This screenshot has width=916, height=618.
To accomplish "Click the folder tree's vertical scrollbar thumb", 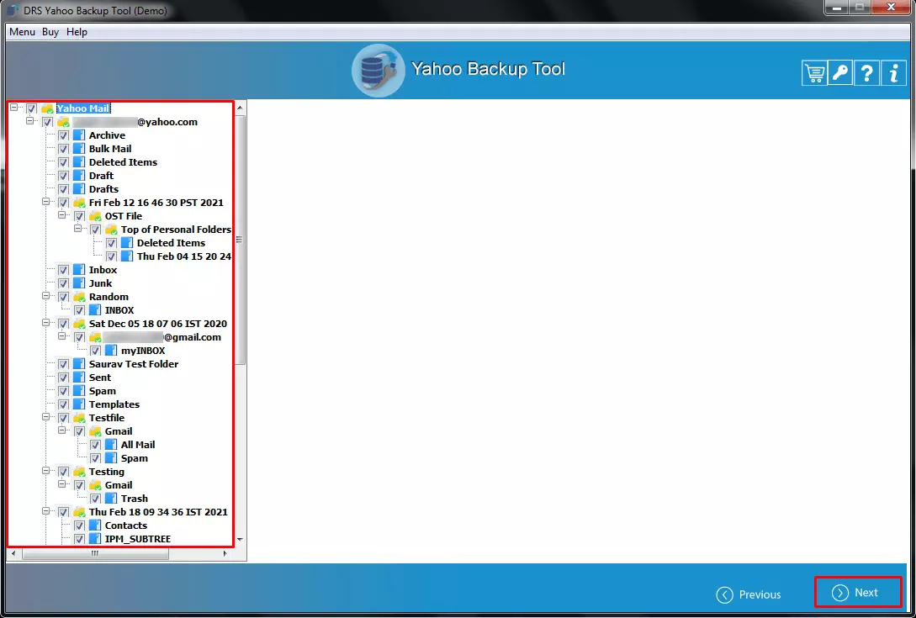I will coord(240,240).
